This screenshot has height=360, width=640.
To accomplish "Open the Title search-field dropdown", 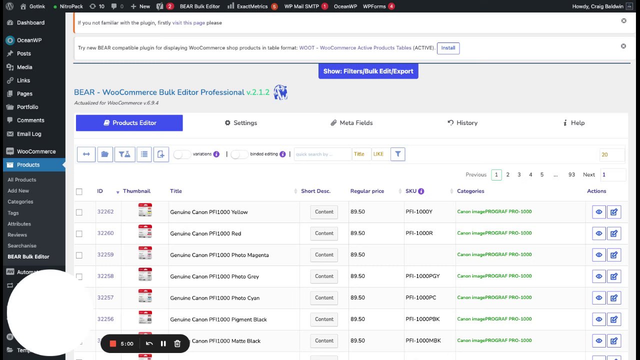I will (x=361, y=154).
